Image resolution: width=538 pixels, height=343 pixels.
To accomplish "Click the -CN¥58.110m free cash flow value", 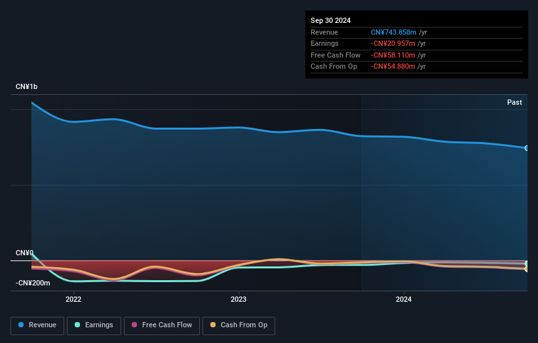I will coord(393,55).
